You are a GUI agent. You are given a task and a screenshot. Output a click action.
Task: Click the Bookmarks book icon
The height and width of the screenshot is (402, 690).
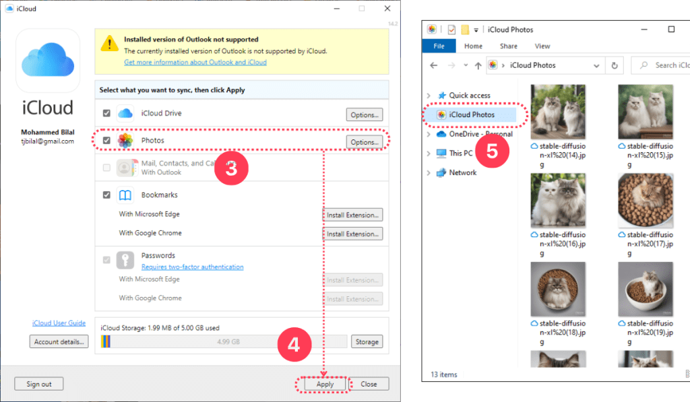125,195
